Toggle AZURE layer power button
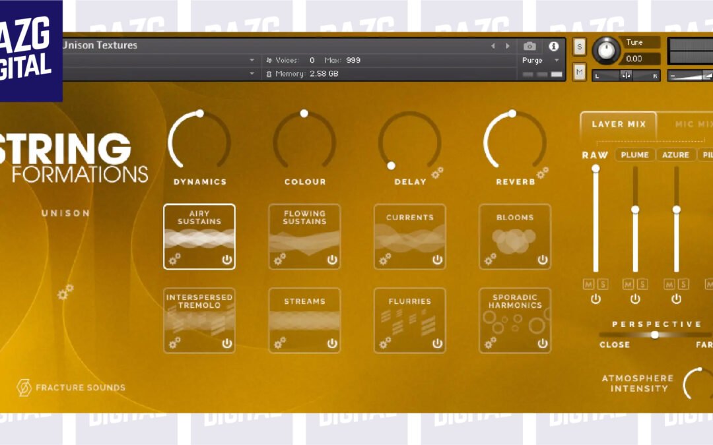 pyautogui.click(x=676, y=299)
